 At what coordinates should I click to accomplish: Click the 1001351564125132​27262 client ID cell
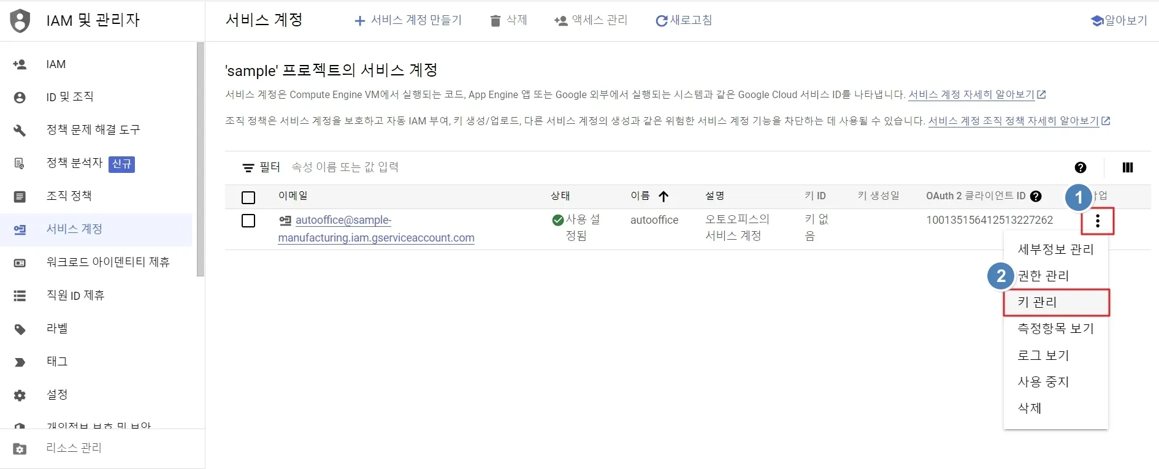point(989,220)
